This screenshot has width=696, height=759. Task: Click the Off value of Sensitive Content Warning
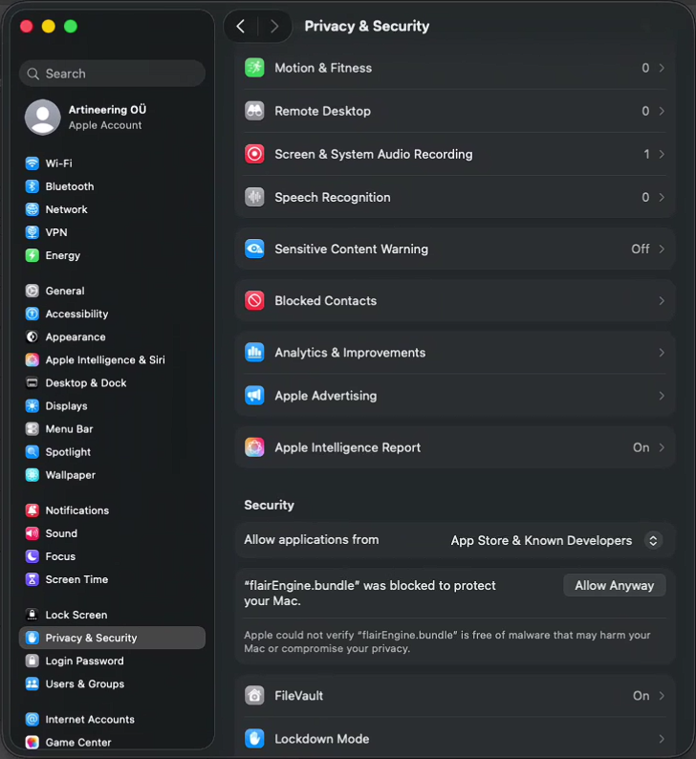[x=640, y=249]
